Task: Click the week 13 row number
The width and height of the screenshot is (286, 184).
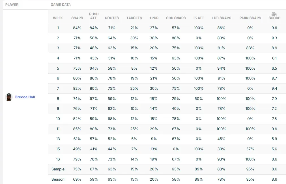Action: (58, 139)
